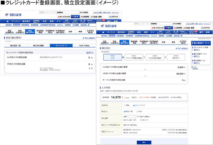Open the つみたてNISA tab in the left window
This screenshot has height=145, width=213.
point(84,46)
